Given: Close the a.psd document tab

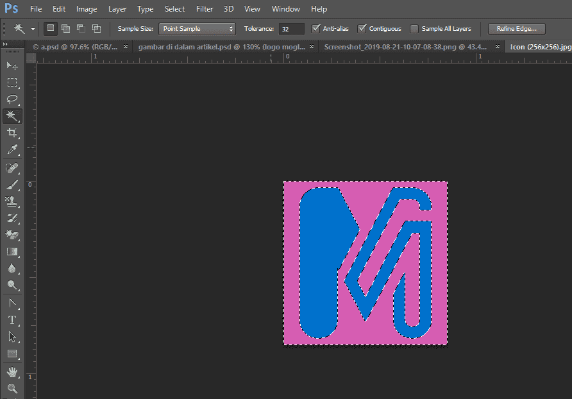Looking at the screenshot, I should click(x=126, y=47).
